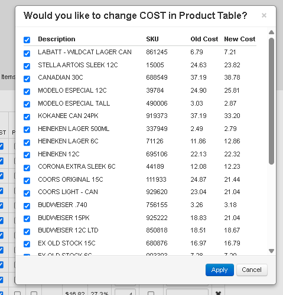Toggle MODELO ESPECIAL 12C checkbox
The height and width of the screenshot is (295, 283).
pyautogui.click(x=27, y=91)
